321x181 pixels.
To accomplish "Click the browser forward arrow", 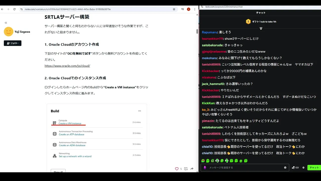I will [8, 9].
